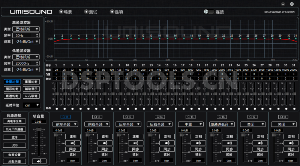Toggle CH5 正相 phase button

click(198, 136)
